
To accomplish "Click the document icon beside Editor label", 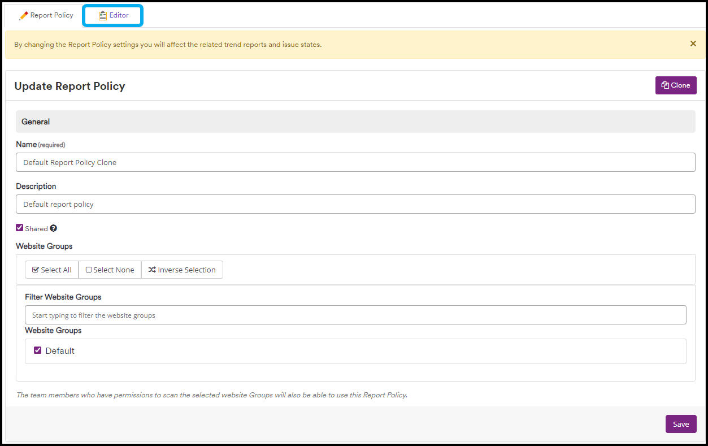I will [104, 15].
